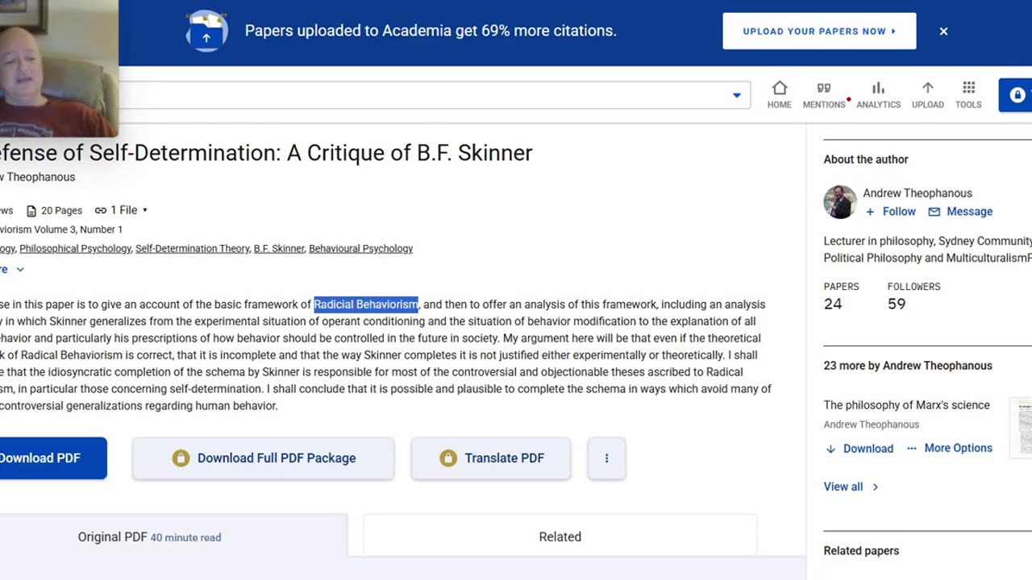The width and height of the screenshot is (1032, 580).
Task: Click the highlighted Radicial Behaviorism text
Action: click(366, 304)
